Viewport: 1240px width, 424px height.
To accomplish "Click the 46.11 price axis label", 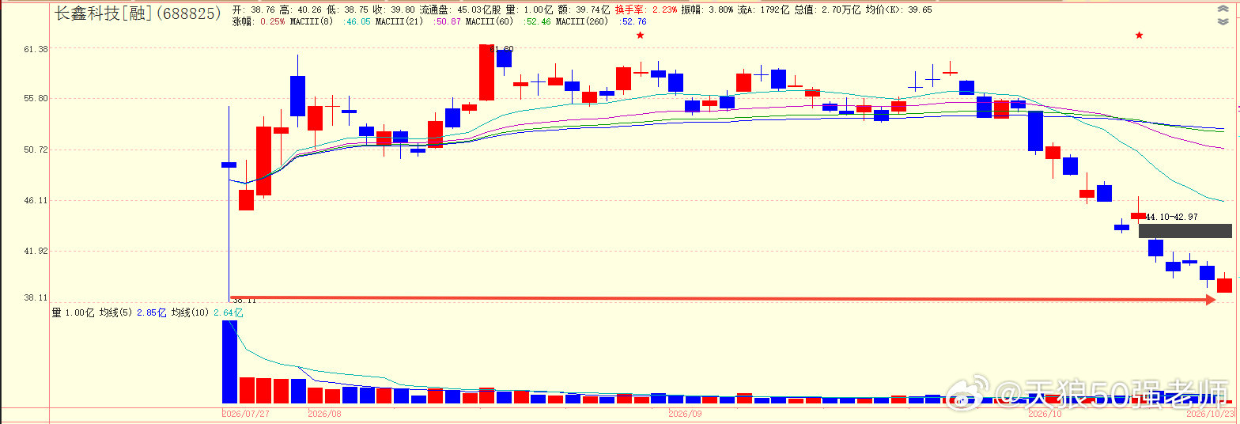I will point(37,201).
